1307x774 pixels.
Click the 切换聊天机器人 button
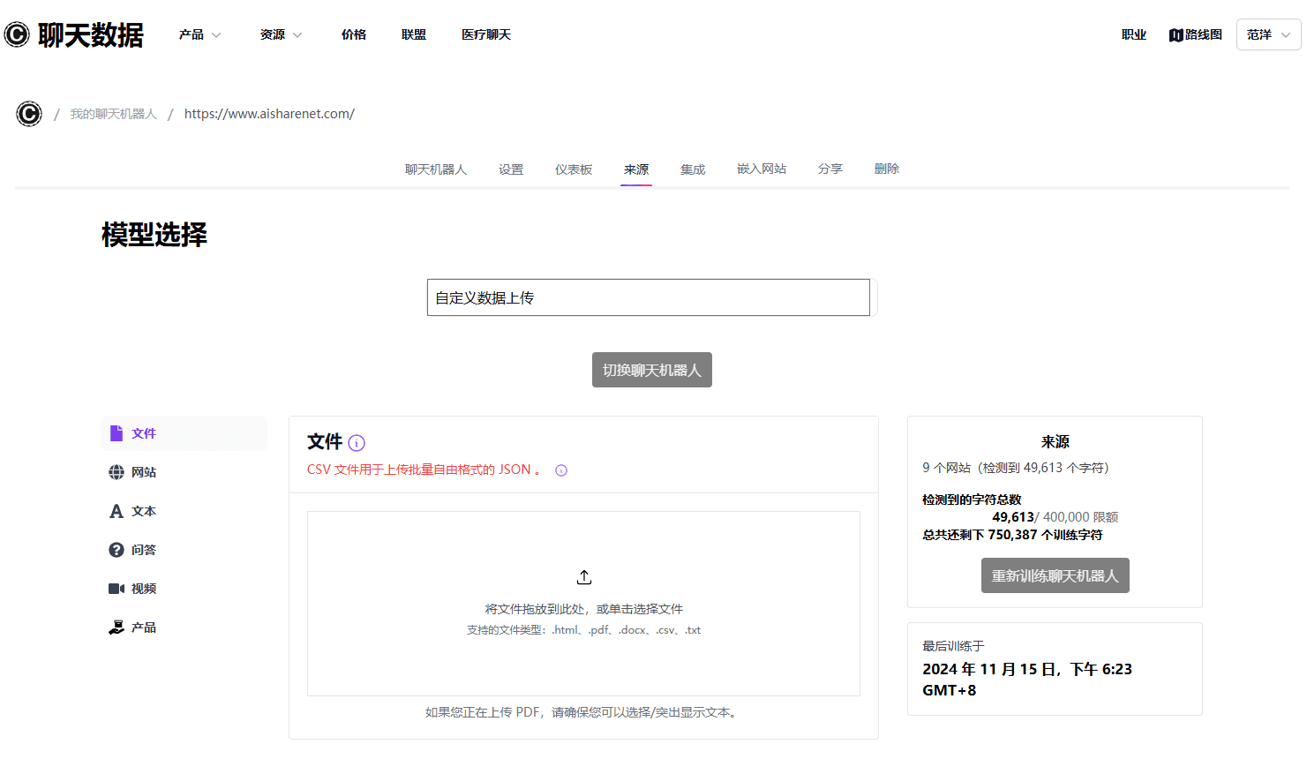click(x=652, y=370)
